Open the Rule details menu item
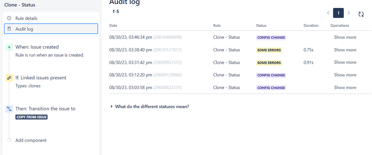This screenshot has height=155, width=372. click(51, 18)
